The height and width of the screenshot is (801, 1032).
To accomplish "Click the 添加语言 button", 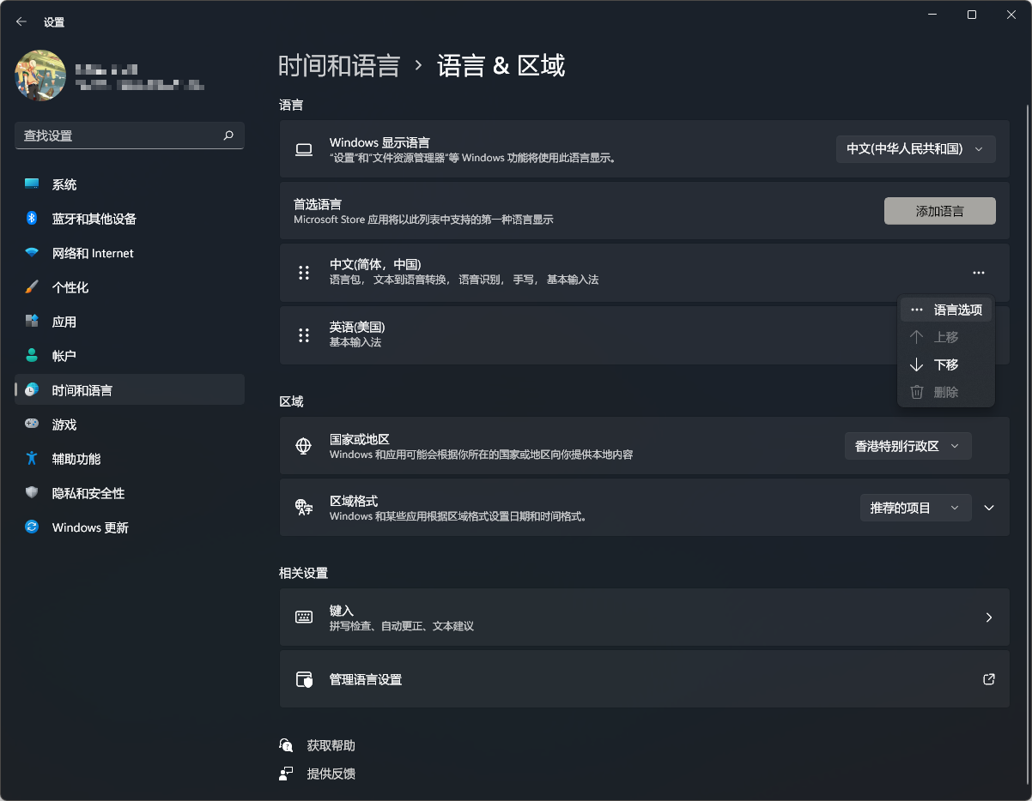I will pyautogui.click(x=939, y=211).
